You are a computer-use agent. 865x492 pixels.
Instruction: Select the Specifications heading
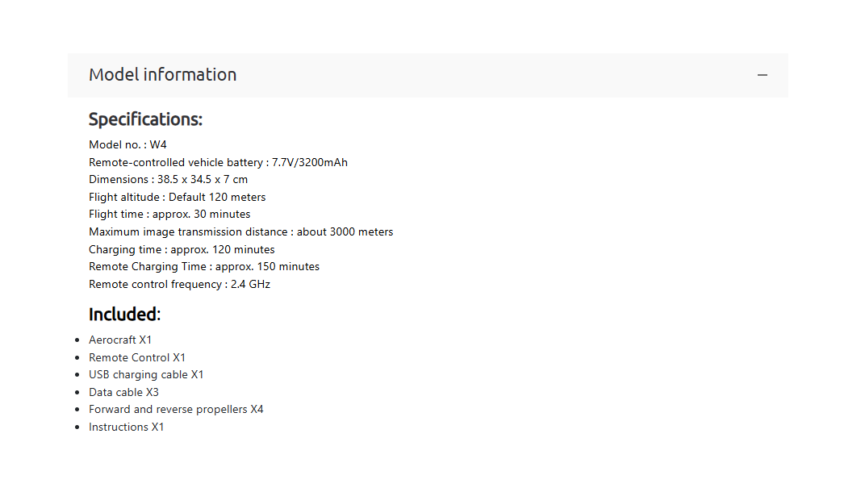click(x=145, y=119)
